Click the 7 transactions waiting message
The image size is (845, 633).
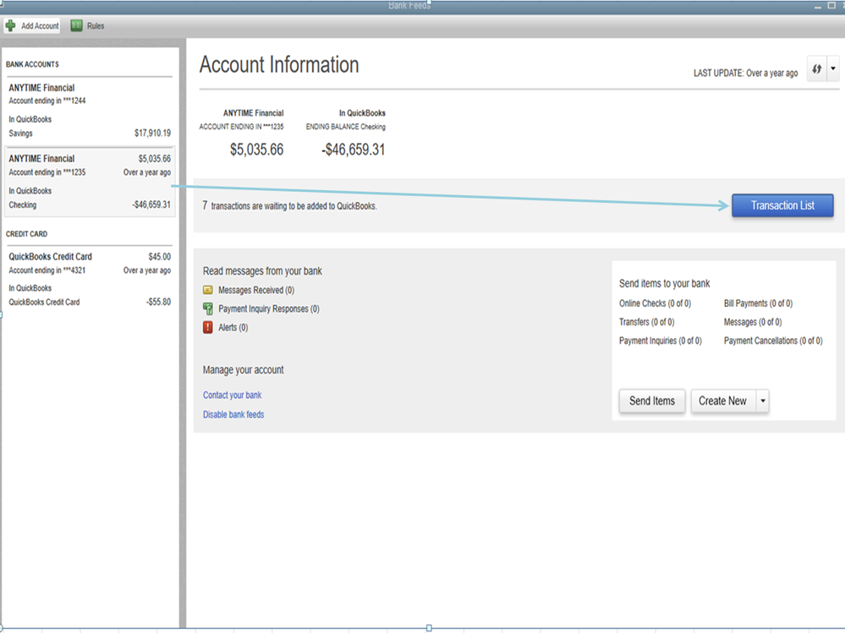[289, 205]
